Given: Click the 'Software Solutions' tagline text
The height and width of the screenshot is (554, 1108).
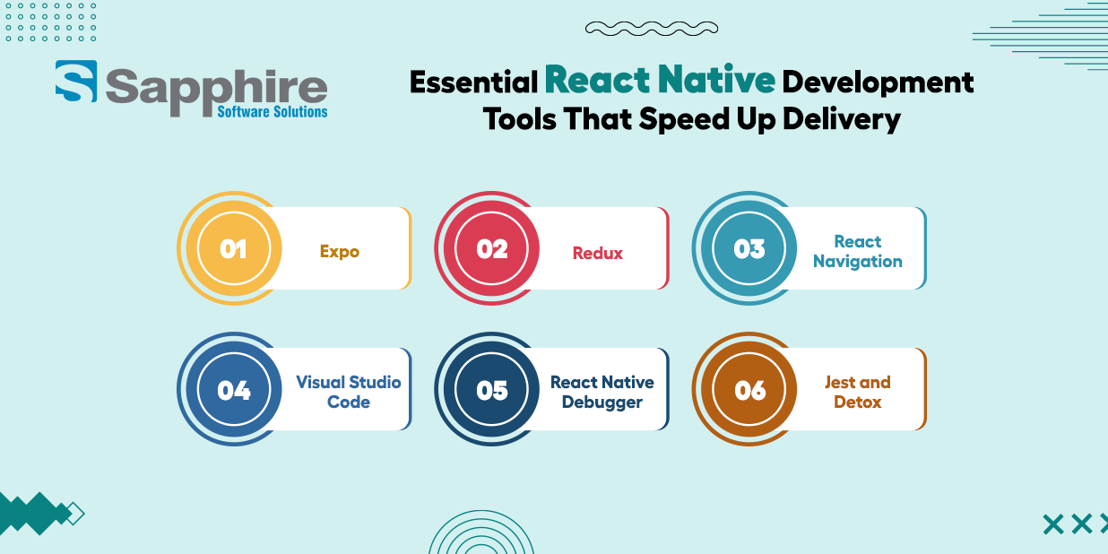Looking at the screenshot, I should pos(273,112).
